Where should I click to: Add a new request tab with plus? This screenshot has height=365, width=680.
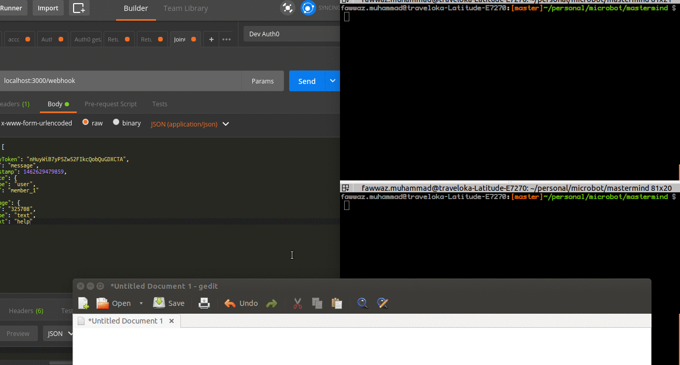211,39
